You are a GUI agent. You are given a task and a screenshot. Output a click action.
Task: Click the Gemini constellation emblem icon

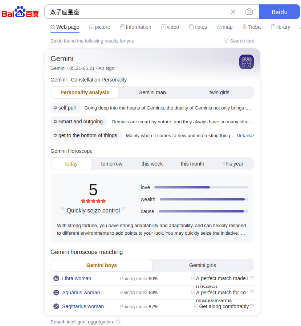pos(246,62)
